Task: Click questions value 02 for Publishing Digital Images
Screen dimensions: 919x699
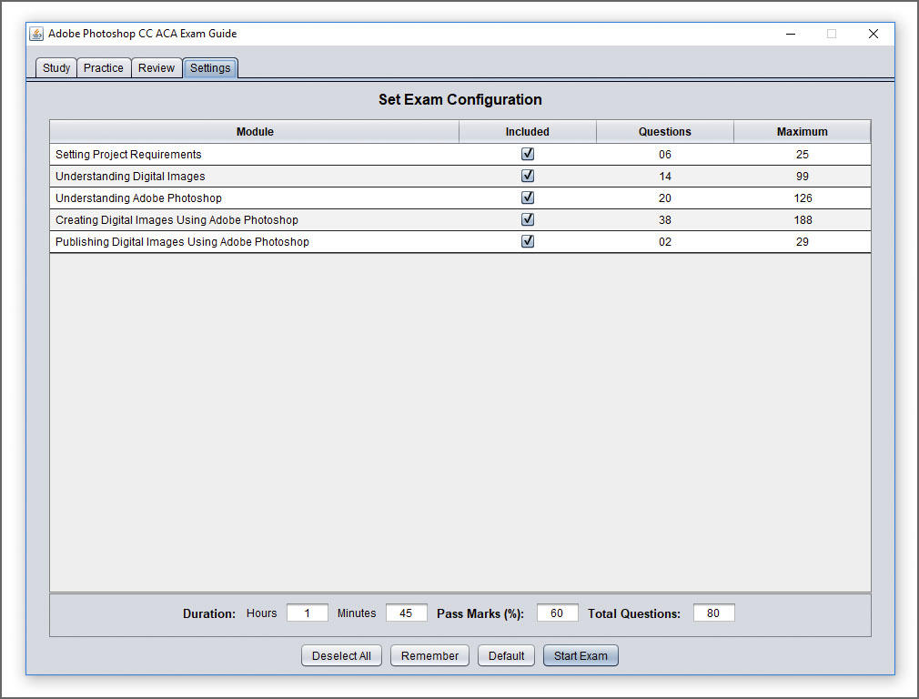Action: (x=664, y=241)
